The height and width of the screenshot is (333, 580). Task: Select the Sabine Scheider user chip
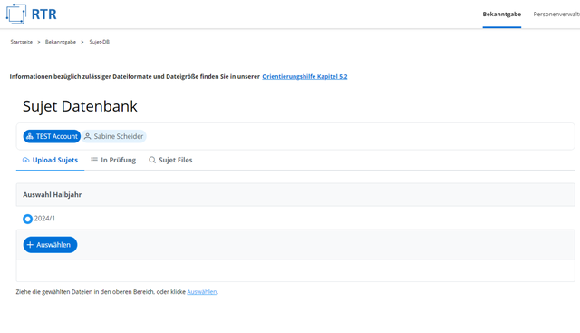pyautogui.click(x=114, y=136)
